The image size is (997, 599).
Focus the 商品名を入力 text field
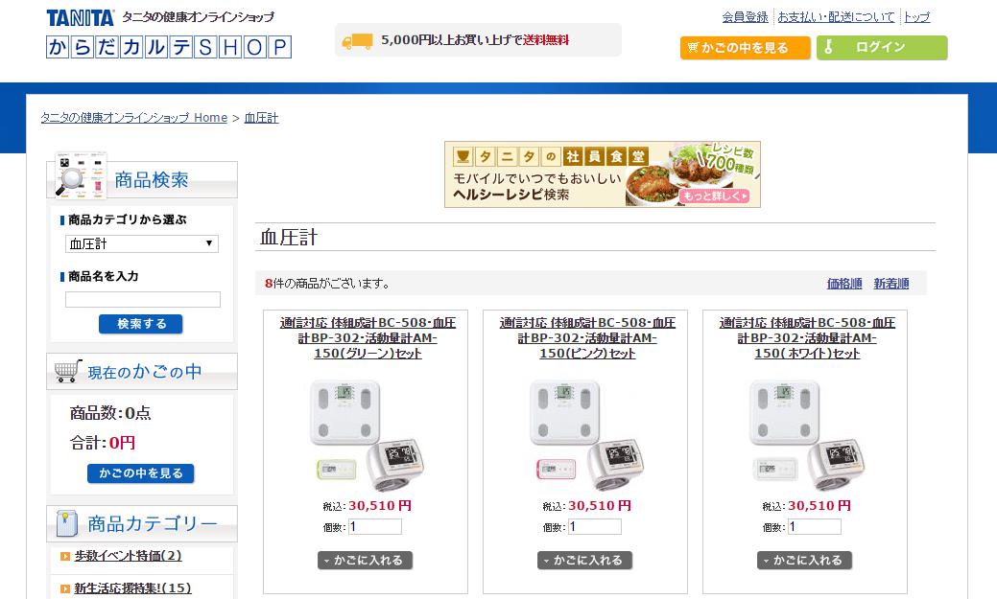[143, 300]
